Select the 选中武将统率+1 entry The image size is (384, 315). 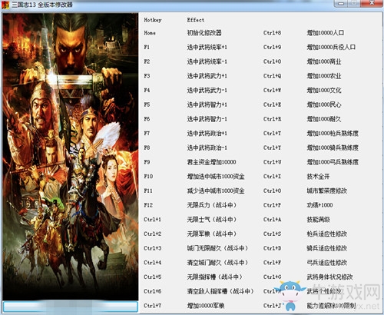(x=207, y=47)
